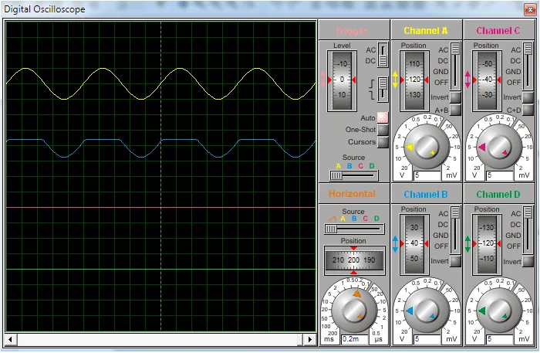This screenshot has width=540, height=353.
Task: Click Channel C volts-per-division knob
Action: 499,148
